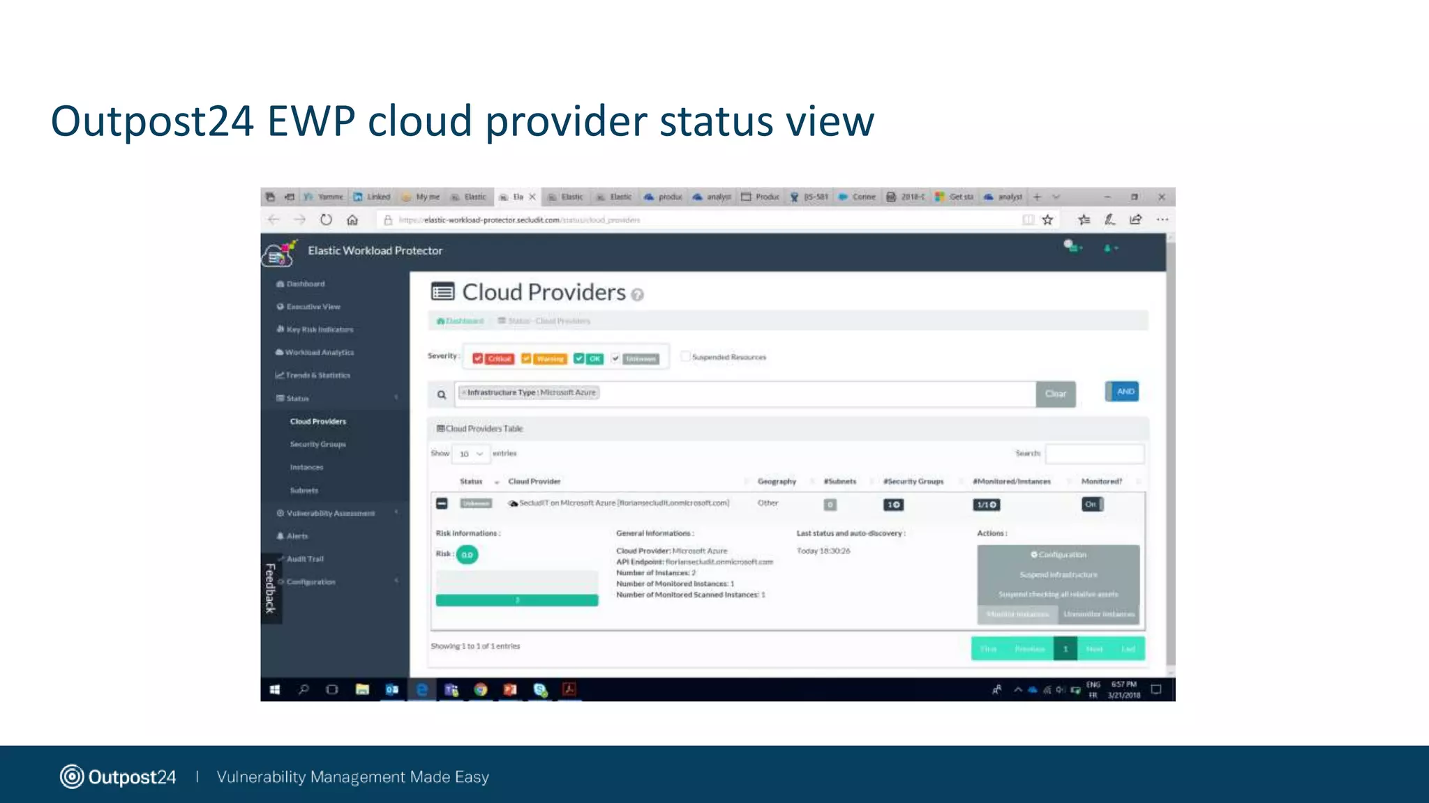
Task: Toggle the Critical severity checkbox
Action: 477,358
